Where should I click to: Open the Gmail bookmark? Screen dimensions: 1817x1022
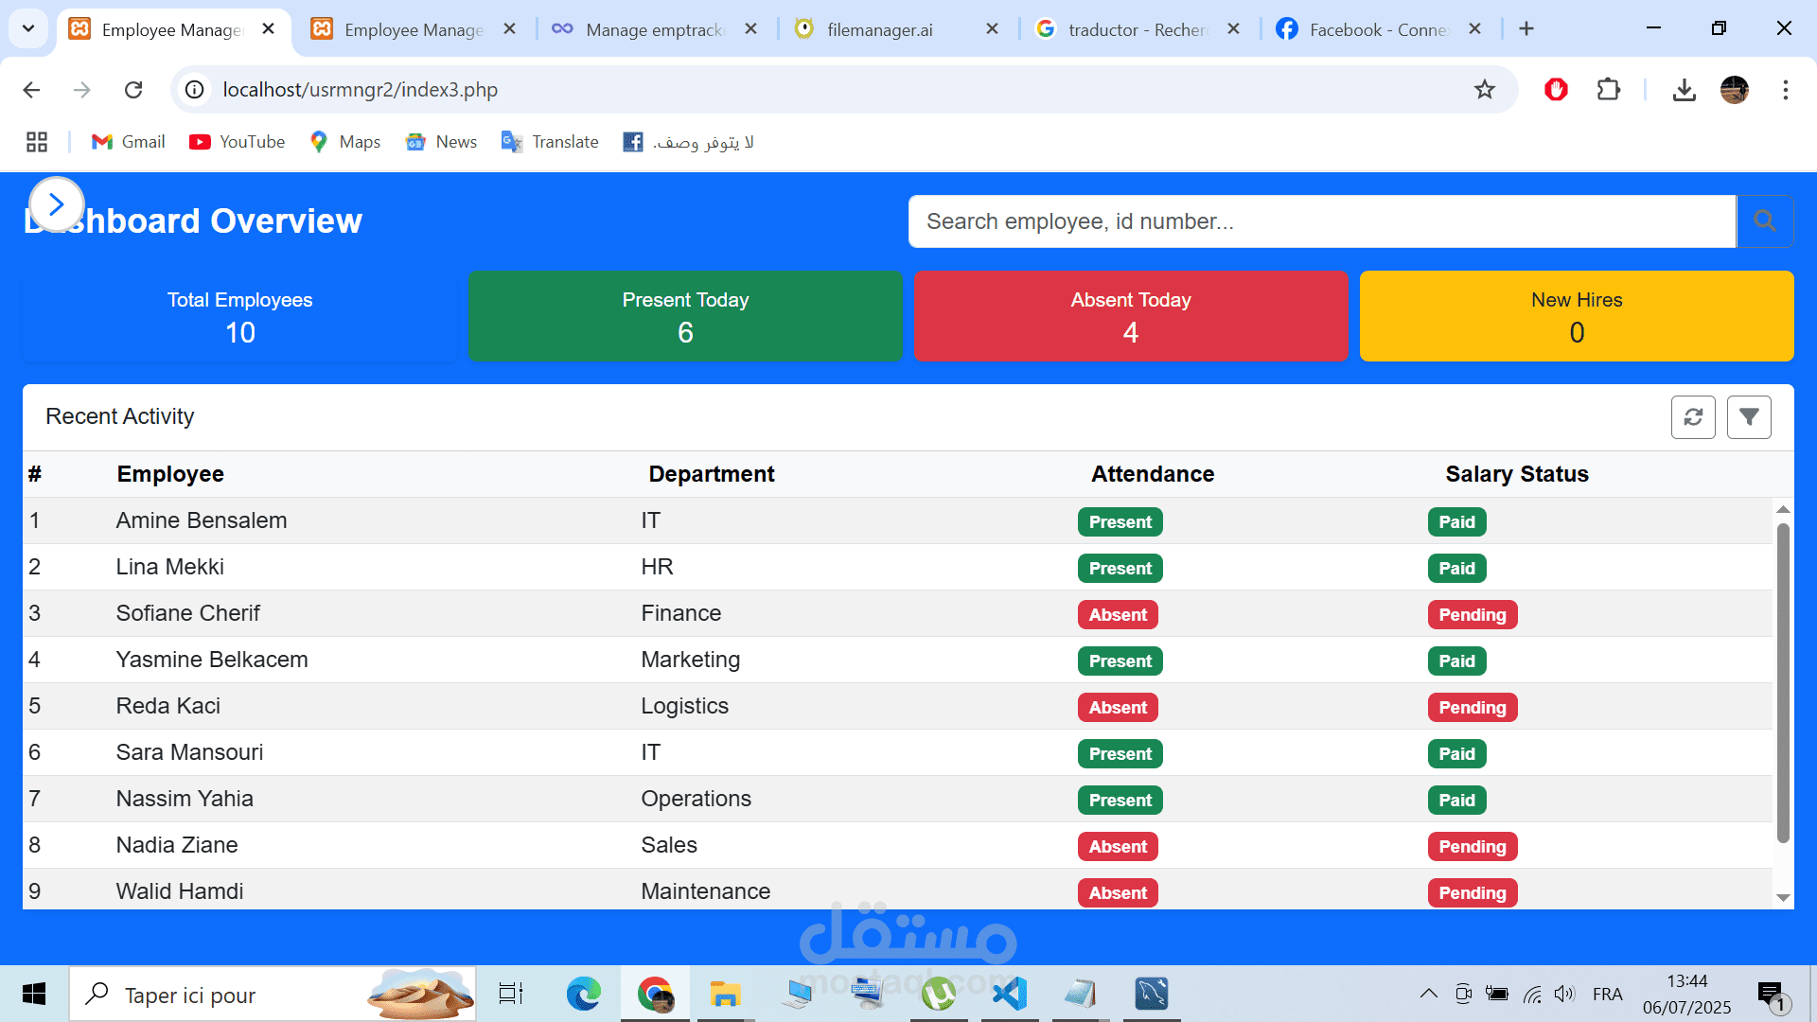pos(129,142)
